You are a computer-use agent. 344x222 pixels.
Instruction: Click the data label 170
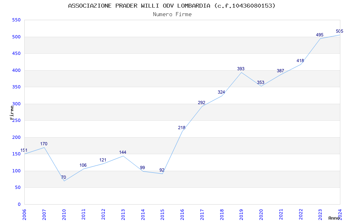pyautogui.click(x=44, y=144)
